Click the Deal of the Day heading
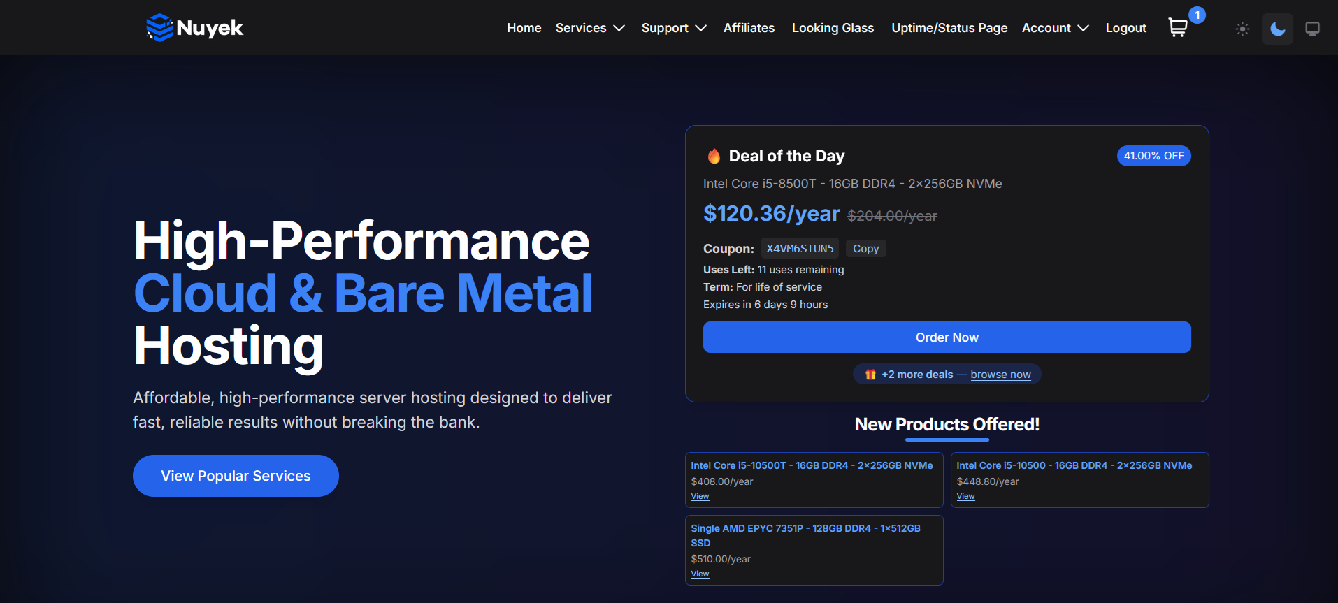Image resolution: width=1338 pixels, height=603 pixels. [786, 156]
